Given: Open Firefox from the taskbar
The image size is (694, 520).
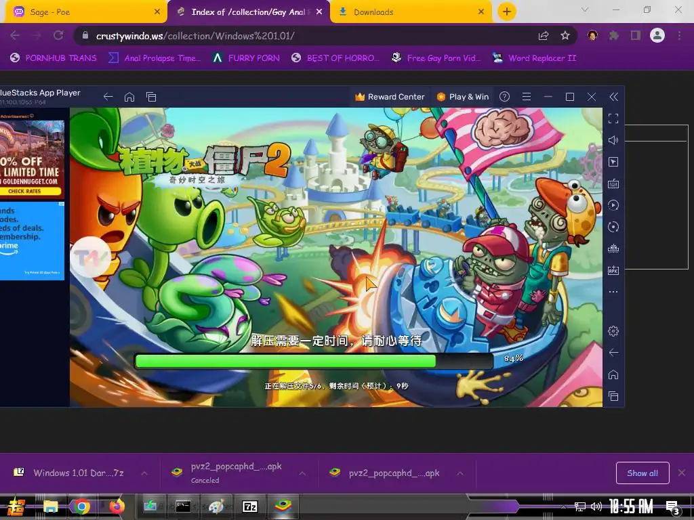Looking at the screenshot, I should [x=117, y=506].
